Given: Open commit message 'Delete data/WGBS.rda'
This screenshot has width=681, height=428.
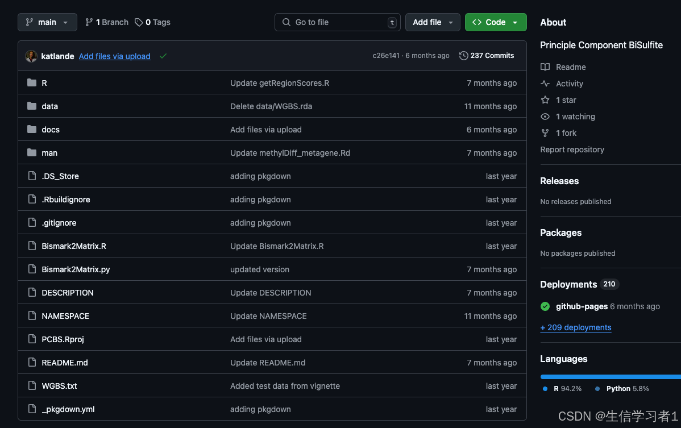Looking at the screenshot, I should click(271, 106).
